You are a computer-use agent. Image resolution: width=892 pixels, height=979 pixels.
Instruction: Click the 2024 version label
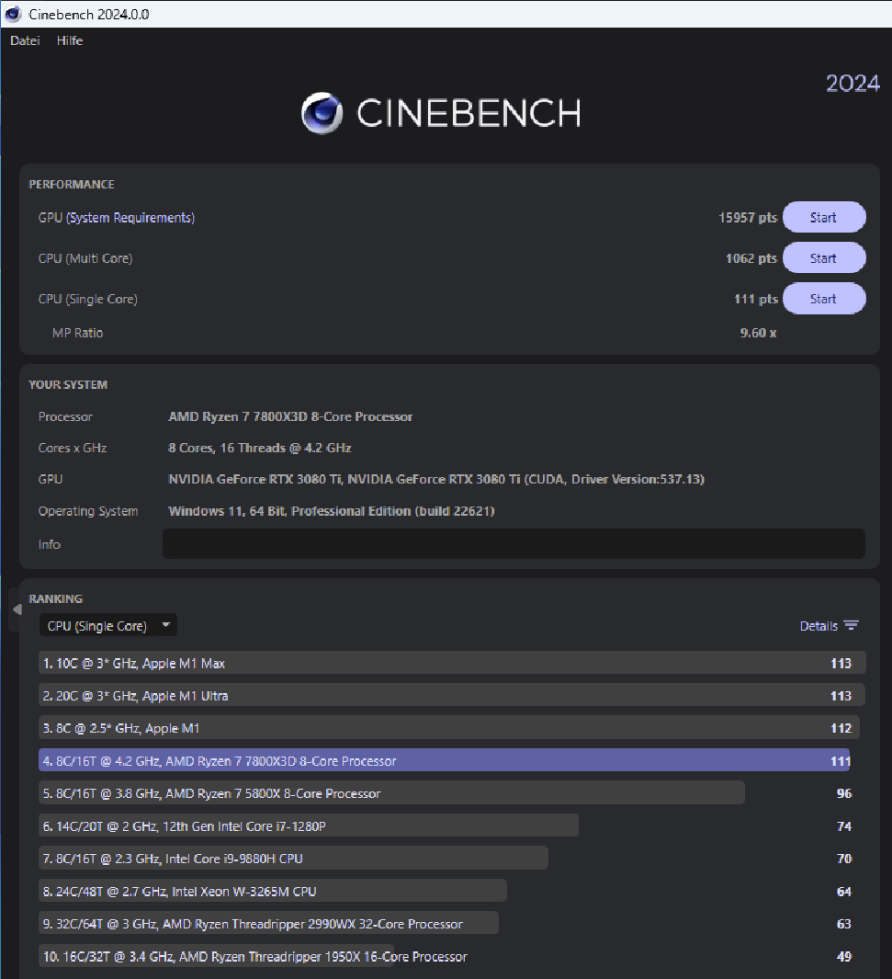(x=852, y=83)
